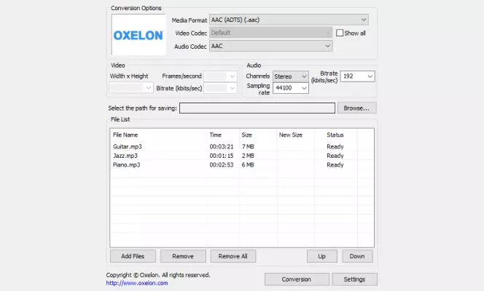Open the disabled Video Codec dropdown
This screenshot has height=291, width=484.
270,33
